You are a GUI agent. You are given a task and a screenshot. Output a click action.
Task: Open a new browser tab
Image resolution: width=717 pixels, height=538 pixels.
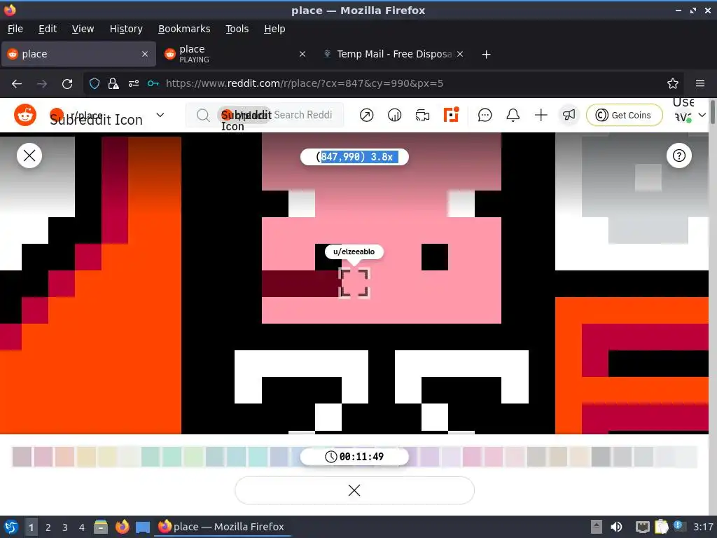[486, 55]
